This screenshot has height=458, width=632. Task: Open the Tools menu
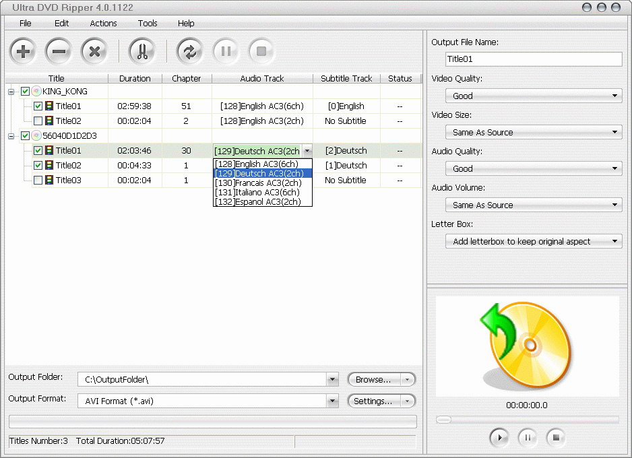(148, 23)
